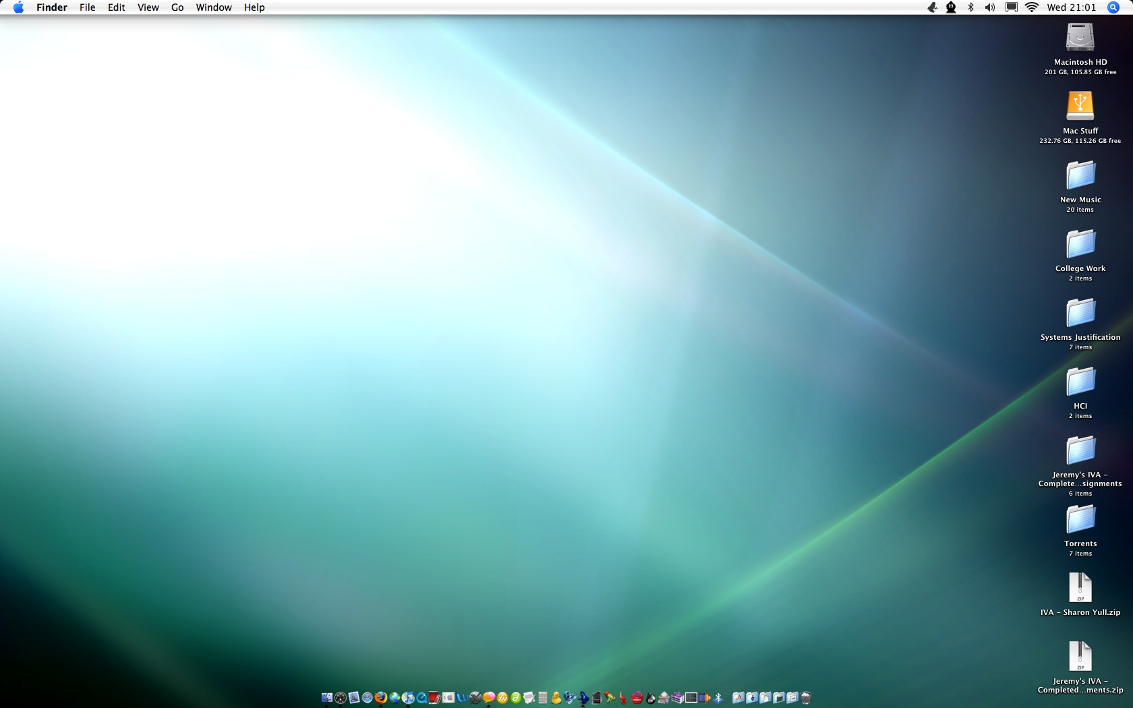Open the Help menu
Image resolution: width=1133 pixels, height=708 pixels.
point(254,7)
